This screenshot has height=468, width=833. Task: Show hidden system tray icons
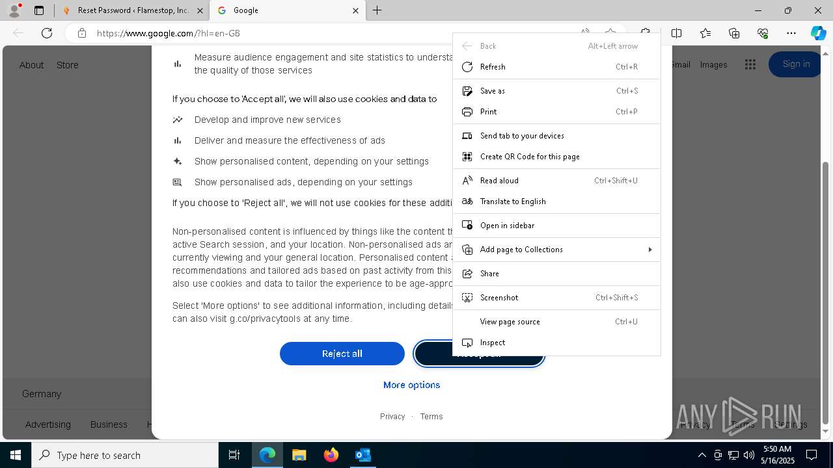pyautogui.click(x=702, y=455)
